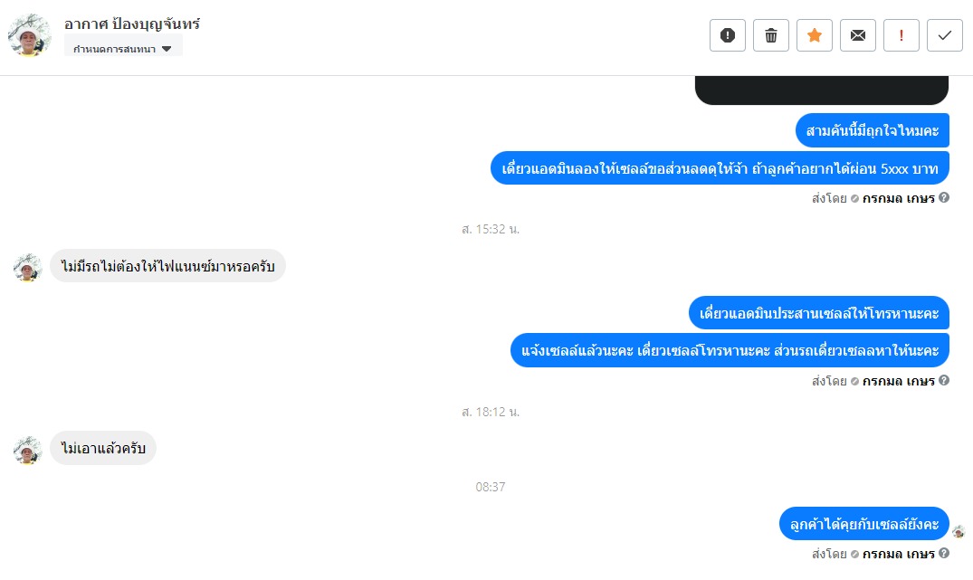This screenshot has width=973, height=580.
Task: Mark as unread with envelope icon
Action: [857, 35]
